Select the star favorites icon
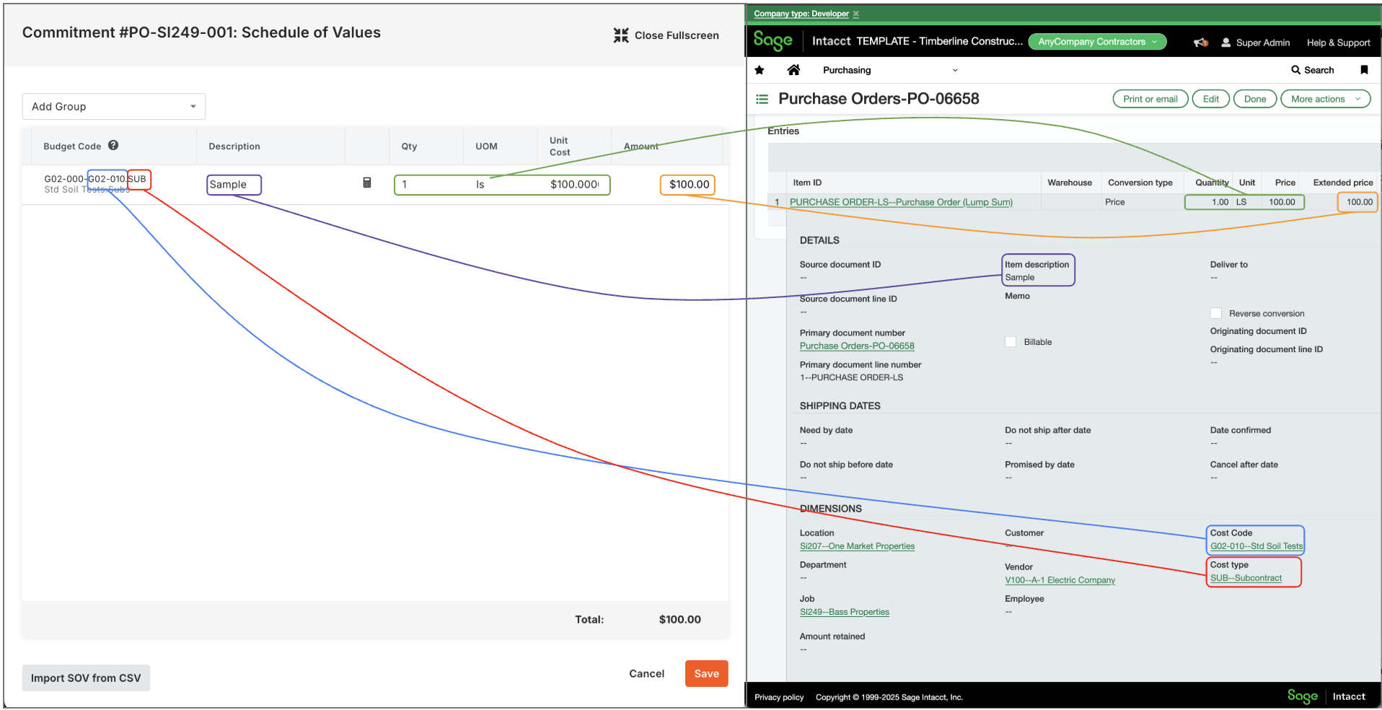The image size is (1382, 710). pos(759,69)
